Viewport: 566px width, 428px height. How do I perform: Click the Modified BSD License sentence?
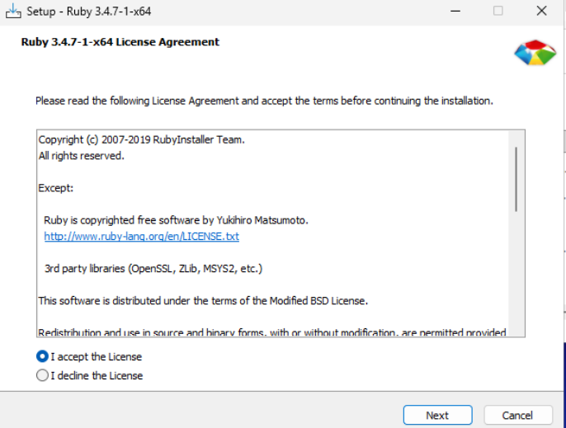tap(202, 300)
